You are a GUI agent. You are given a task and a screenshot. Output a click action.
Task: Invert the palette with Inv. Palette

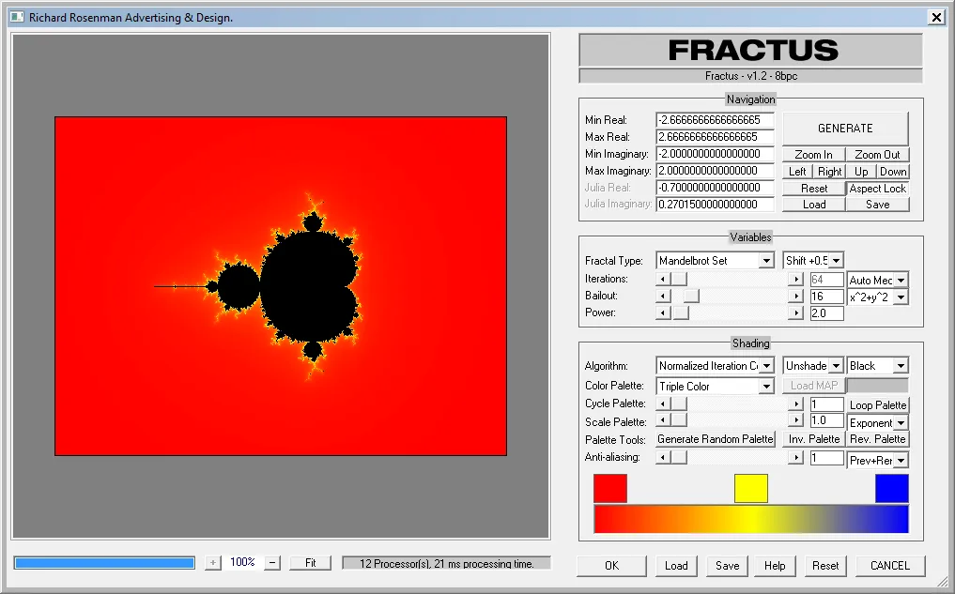[812, 438]
